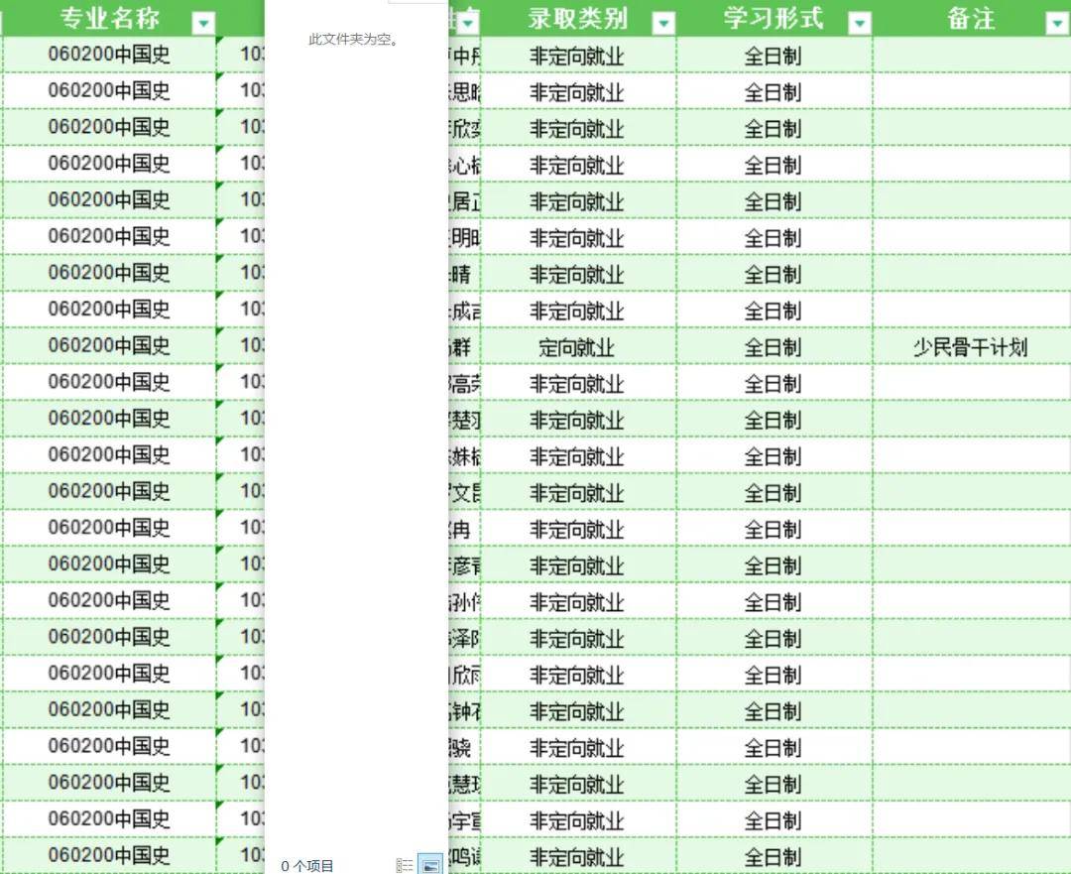1071x874 pixels.
Task: Select first 060200中国史 cell in the table
Action: (x=109, y=55)
